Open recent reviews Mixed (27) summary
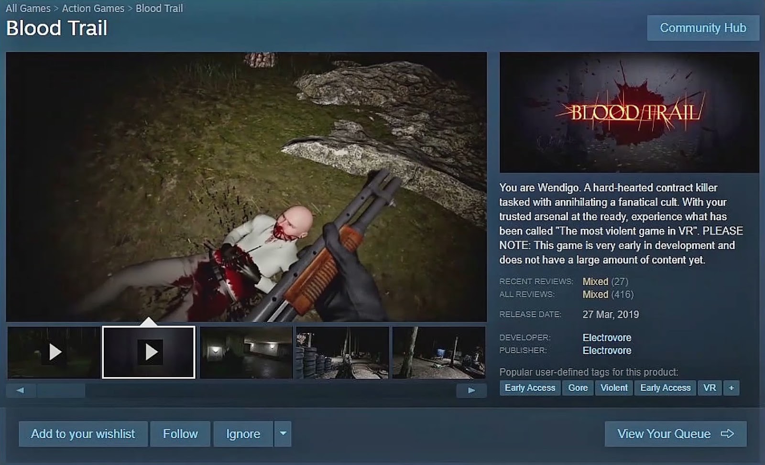 coord(605,281)
